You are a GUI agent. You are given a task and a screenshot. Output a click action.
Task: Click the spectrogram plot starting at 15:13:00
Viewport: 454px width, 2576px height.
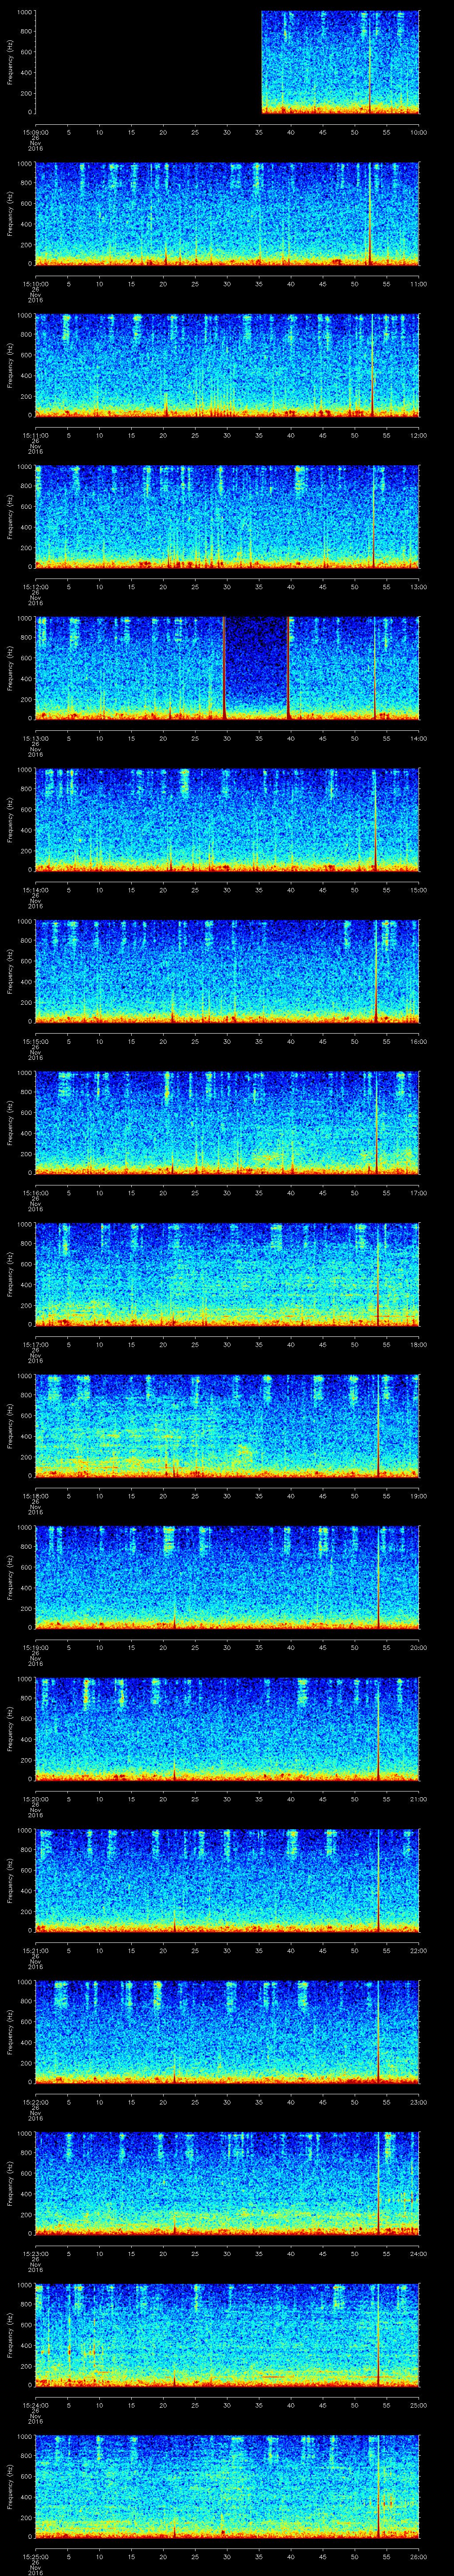(x=227, y=668)
